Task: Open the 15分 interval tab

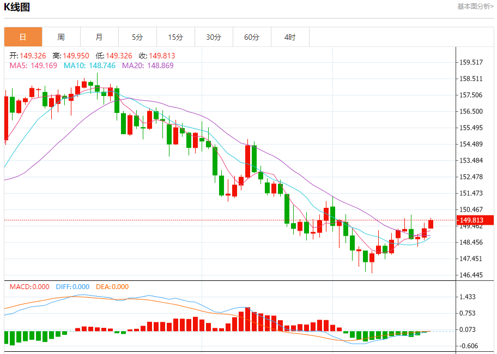Action: coord(175,37)
